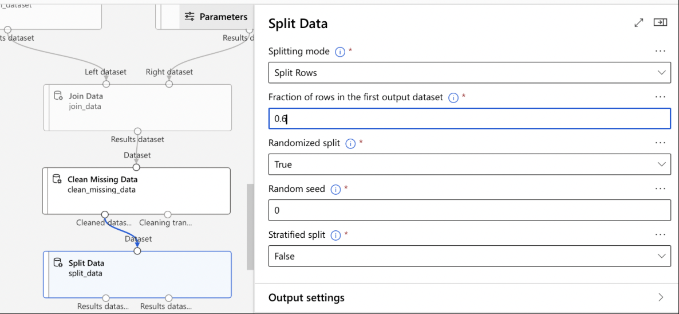This screenshot has height=314, width=679.
Task: Click the Parameters sliders icon
Action: click(x=190, y=17)
